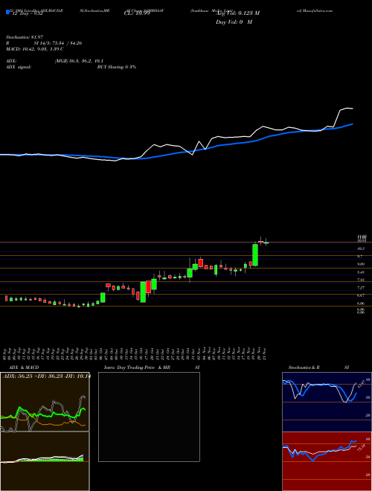Select the (MGR) 56.3, 36.2, 10.1 ADX values

79,61
